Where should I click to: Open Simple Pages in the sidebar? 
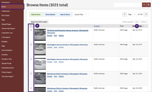[x=6, y=24]
